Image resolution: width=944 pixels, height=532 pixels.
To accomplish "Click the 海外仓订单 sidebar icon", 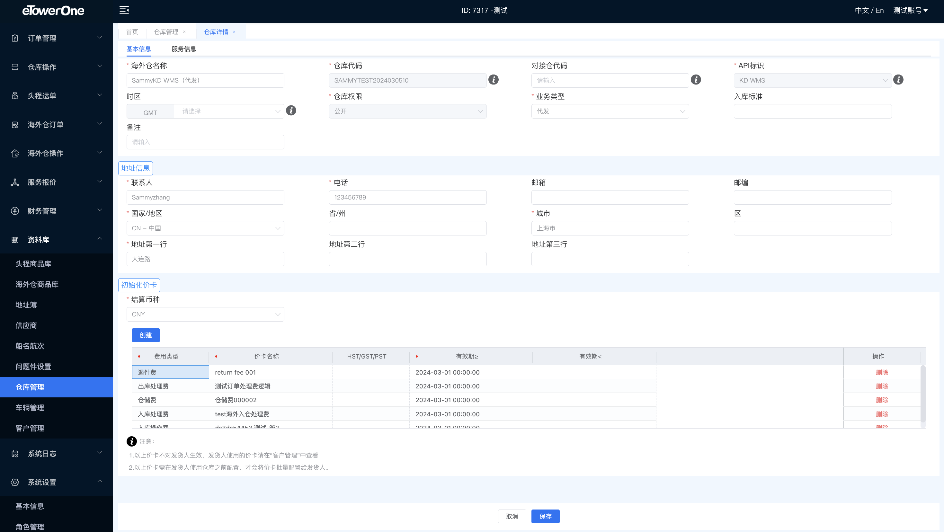I will pos(15,125).
